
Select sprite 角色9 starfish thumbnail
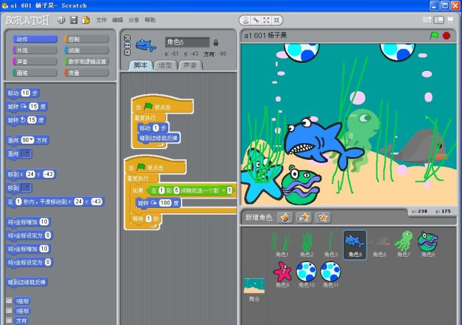[x=283, y=275]
